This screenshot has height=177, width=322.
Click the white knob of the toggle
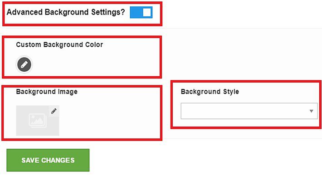147,12
